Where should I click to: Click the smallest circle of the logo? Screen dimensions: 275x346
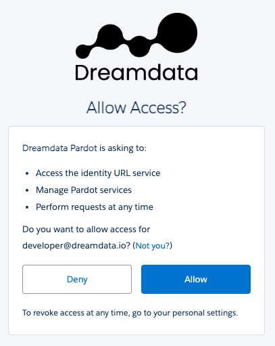(82, 51)
